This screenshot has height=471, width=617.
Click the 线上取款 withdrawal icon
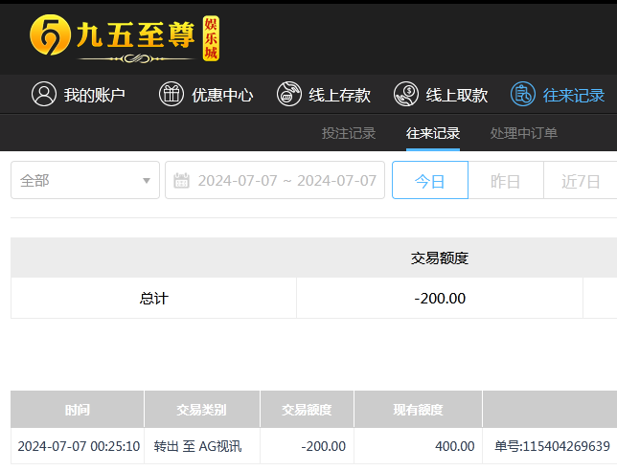(x=405, y=94)
